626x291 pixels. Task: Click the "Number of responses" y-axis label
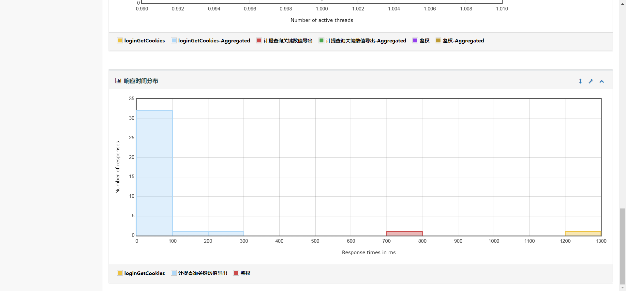coord(118,167)
